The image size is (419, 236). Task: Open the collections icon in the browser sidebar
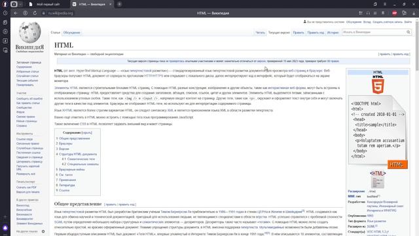pyautogui.click(x=5, y=22)
